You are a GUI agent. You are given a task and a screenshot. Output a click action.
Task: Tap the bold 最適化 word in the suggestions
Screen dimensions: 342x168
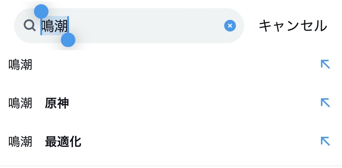tap(63, 142)
